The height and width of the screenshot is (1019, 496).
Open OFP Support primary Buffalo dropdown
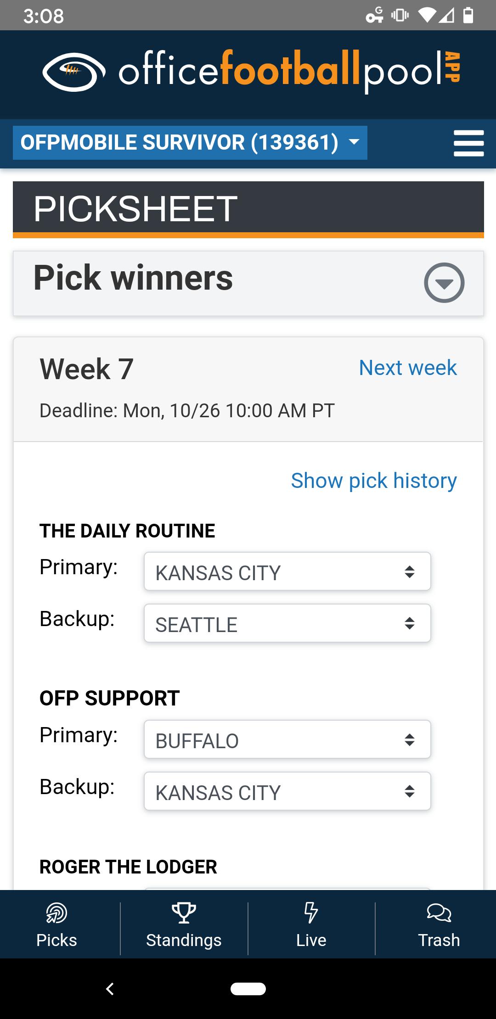287,739
